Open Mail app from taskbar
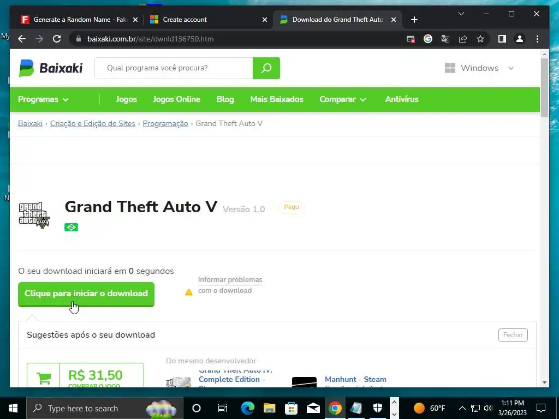The width and height of the screenshot is (559, 419). pyautogui.click(x=313, y=408)
